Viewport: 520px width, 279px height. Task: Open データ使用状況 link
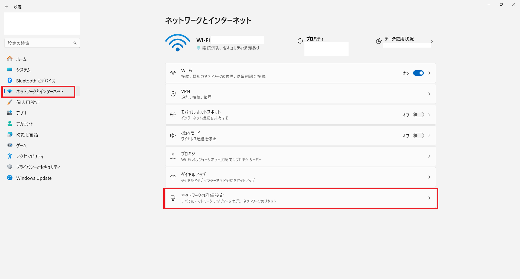pos(399,39)
